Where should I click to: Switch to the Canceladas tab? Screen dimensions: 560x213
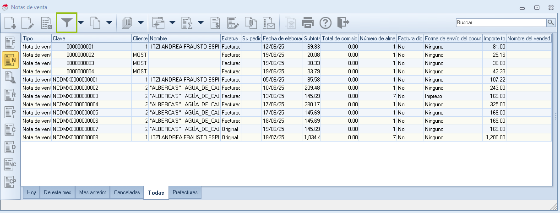pos(127,193)
